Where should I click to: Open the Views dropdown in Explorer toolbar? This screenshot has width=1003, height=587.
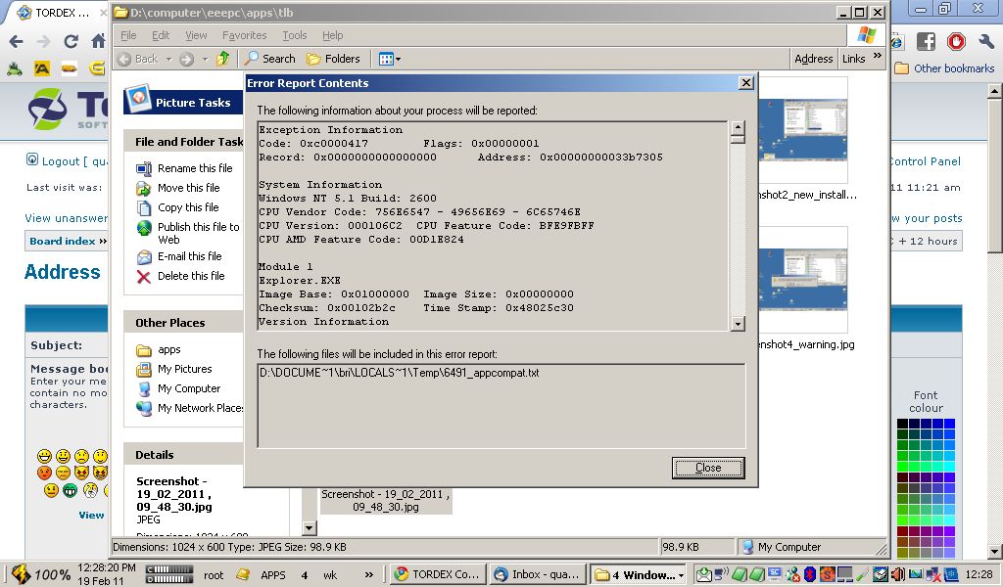(389, 59)
